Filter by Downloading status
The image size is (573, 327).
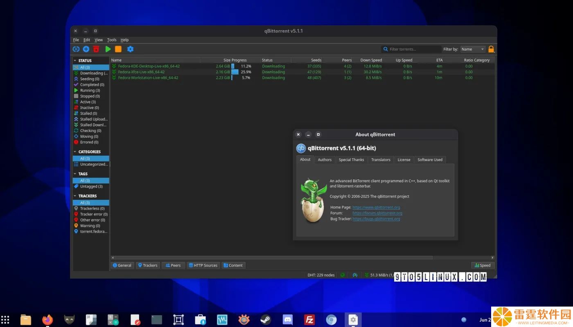(91, 73)
